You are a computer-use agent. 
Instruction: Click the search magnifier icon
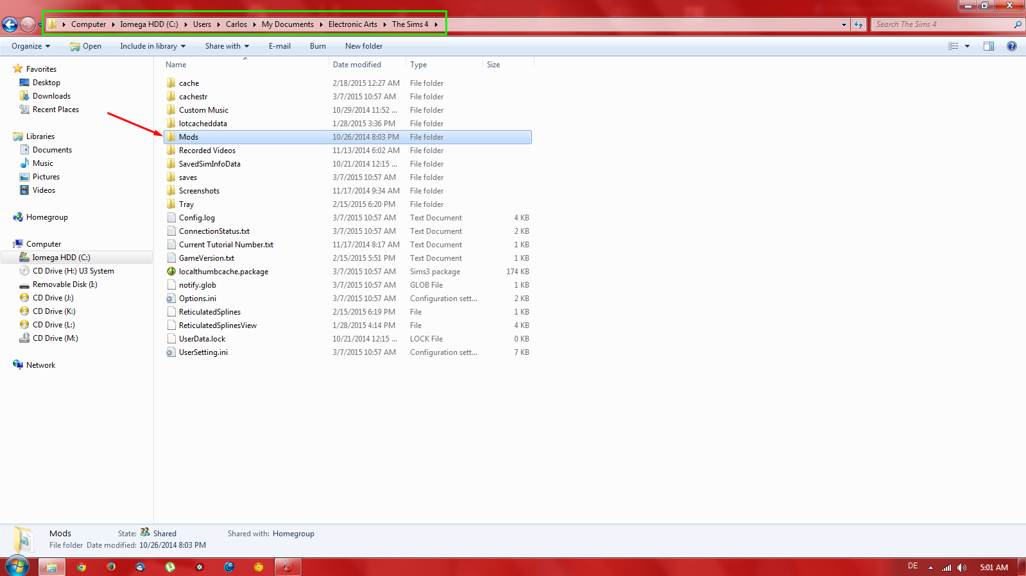(1017, 24)
